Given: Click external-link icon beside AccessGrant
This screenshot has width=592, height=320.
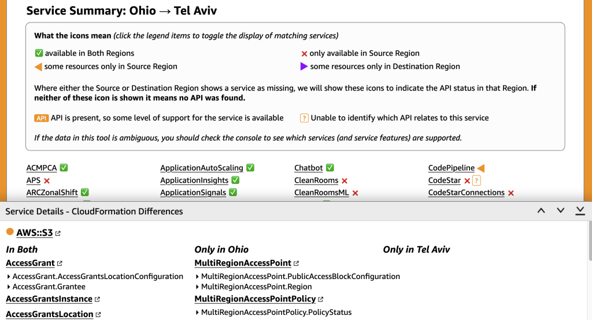Looking at the screenshot, I should click(60, 263).
